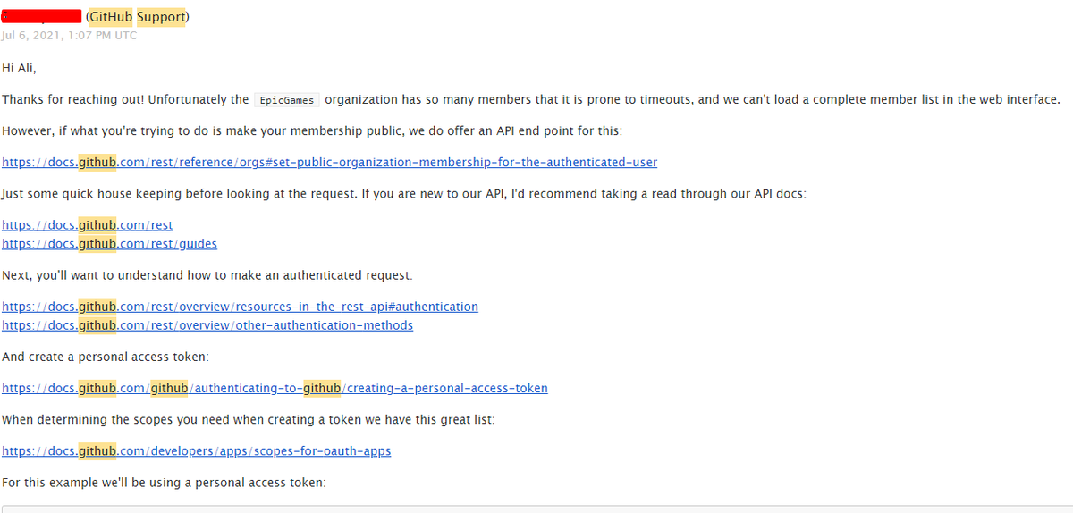Click the 'Thanks for reaching out!' paragraph
Image resolution: width=1073 pixels, height=513 pixels.
[x=531, y=100]
